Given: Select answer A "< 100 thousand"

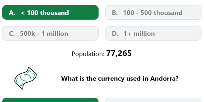Looking at the screenshot, I should click(x=50, y=13).
